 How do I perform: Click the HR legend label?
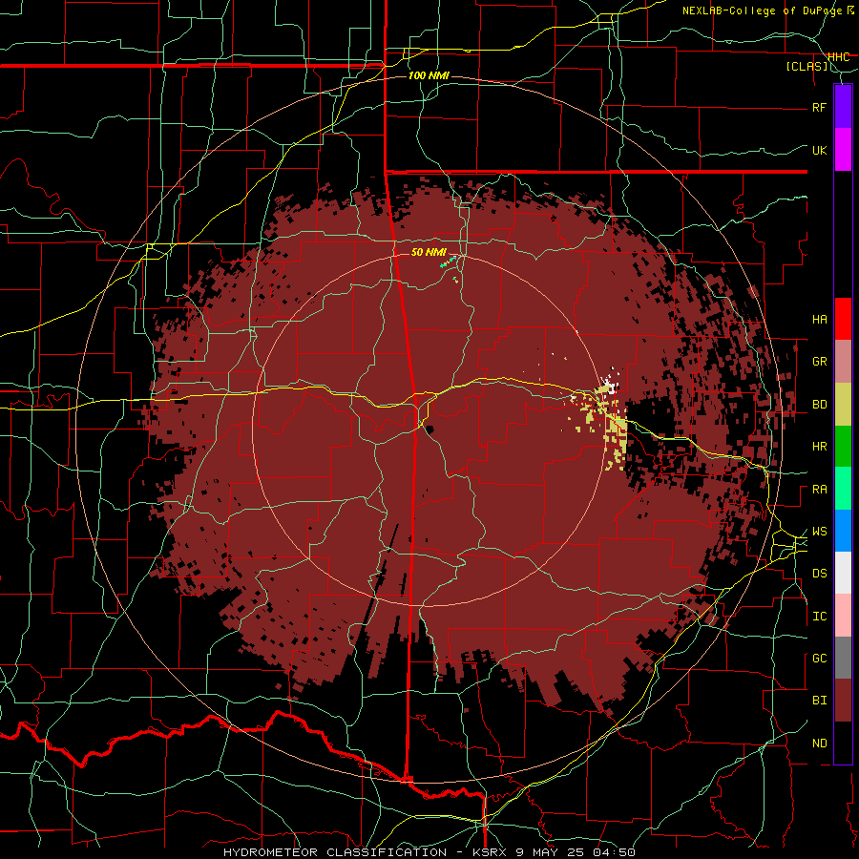(x=819, y=447)
